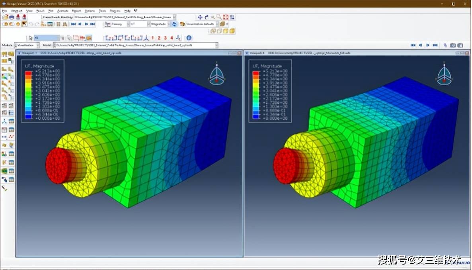Screen dimensions: 472x270
Task: Select the Viewport 1 title bar
Action: [129, 53]
